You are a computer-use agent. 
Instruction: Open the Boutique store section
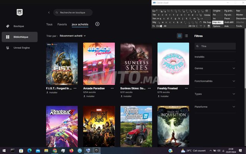18,26
